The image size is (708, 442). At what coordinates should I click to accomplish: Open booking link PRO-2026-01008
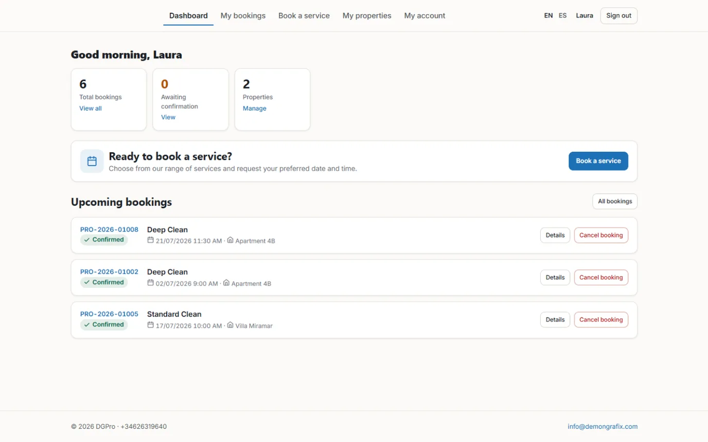[109, 229]
